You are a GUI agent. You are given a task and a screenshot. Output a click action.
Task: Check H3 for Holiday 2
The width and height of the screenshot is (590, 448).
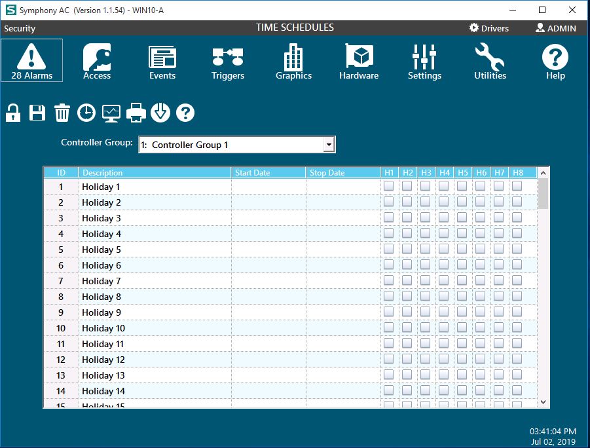point(426,202)
